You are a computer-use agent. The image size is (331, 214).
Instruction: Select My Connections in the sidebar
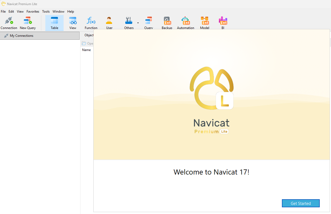(x=40, y=36)
